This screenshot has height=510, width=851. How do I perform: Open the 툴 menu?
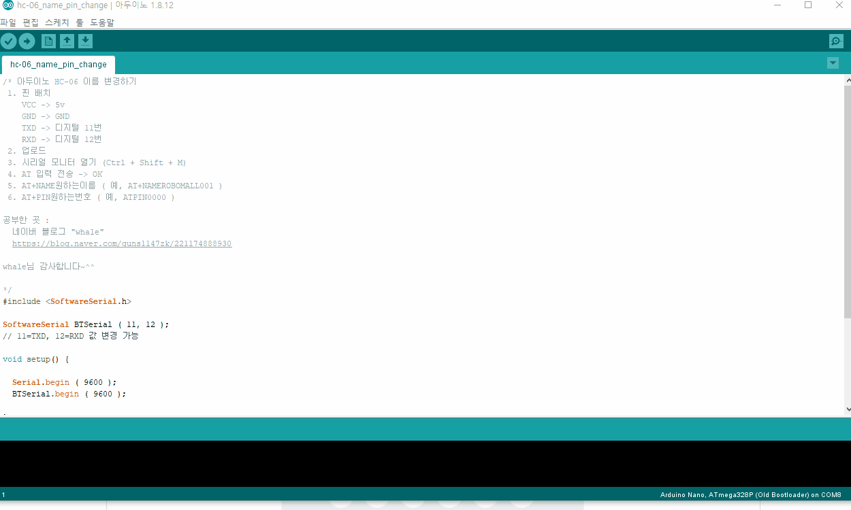click(80, 22)
